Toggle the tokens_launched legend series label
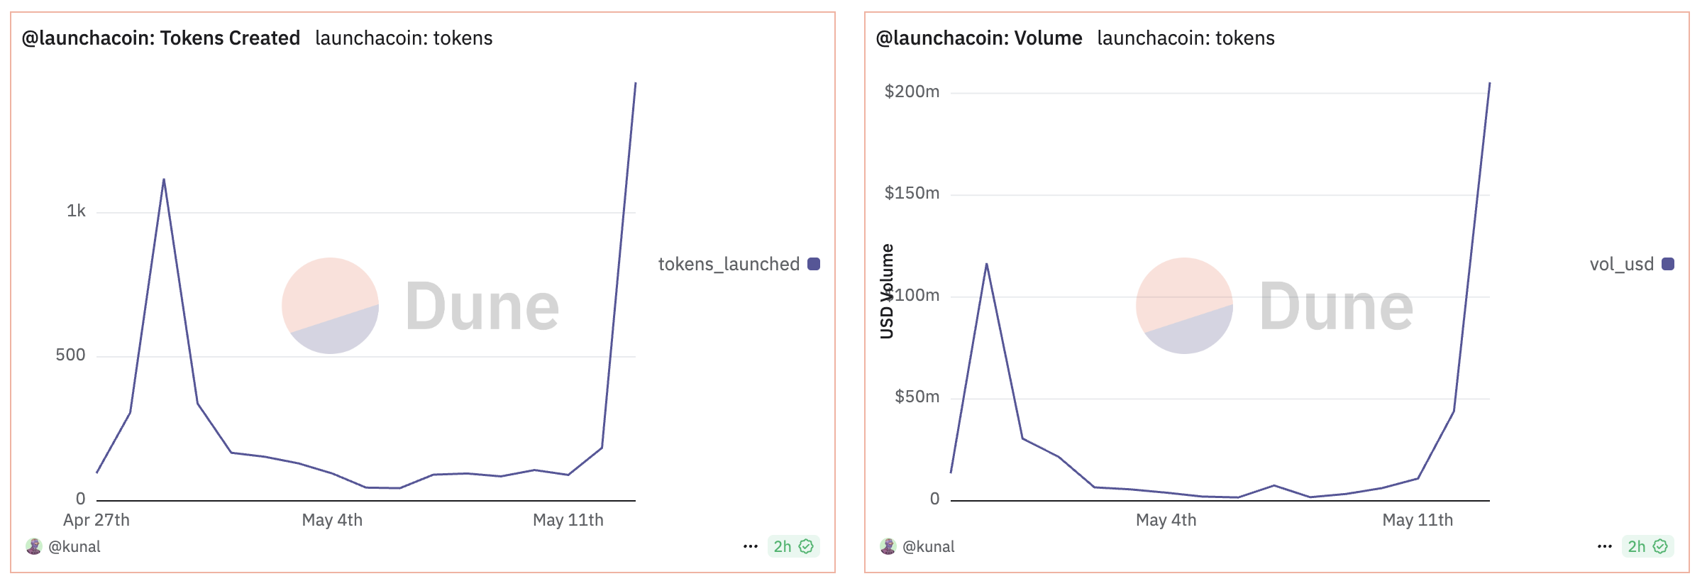This screenshot has height=586, width=1707. tap(729, 264)
